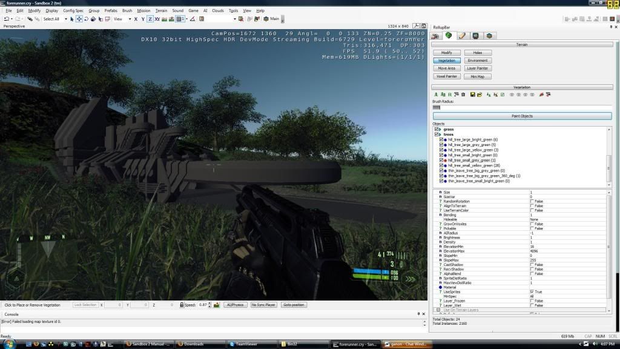Viewport: 620px width, 349px height.
Task: Click the trash Remove Vegetation Object icon
Action: [x=463, y=95]
